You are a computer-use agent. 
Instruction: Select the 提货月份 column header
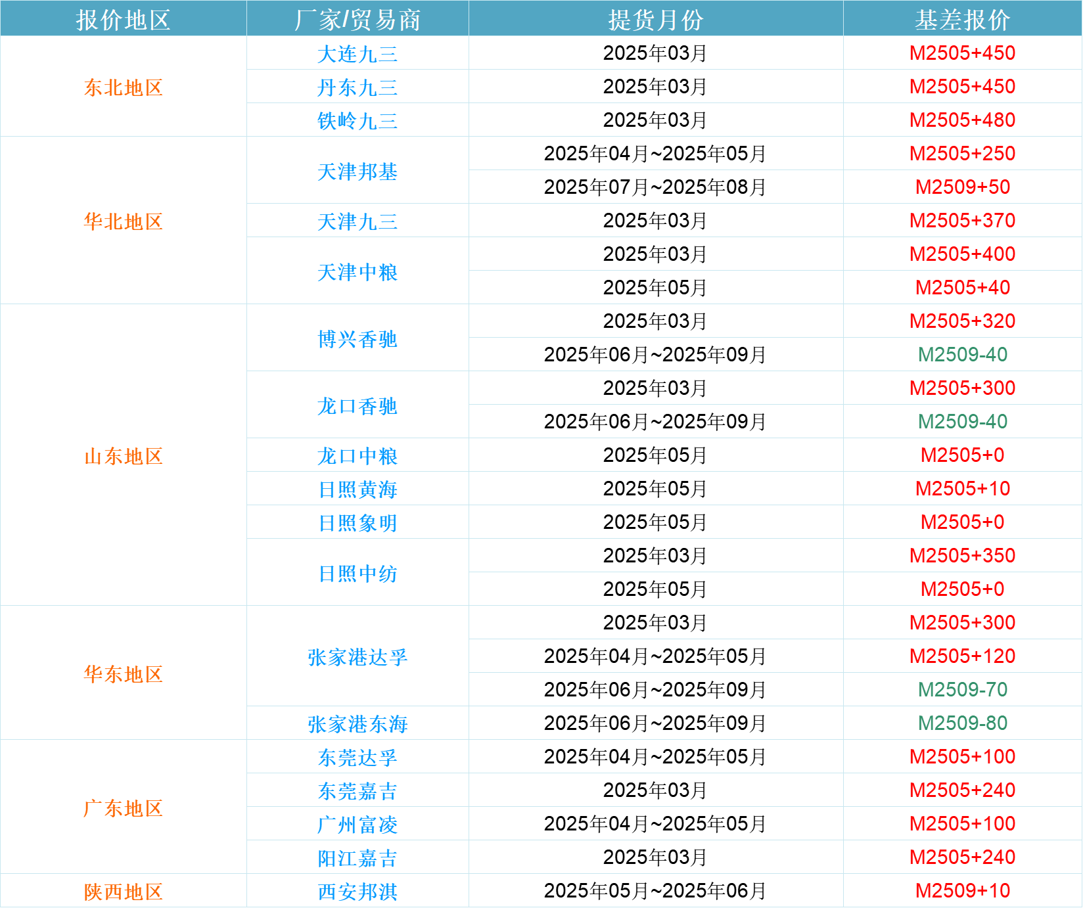coord(655,19)
